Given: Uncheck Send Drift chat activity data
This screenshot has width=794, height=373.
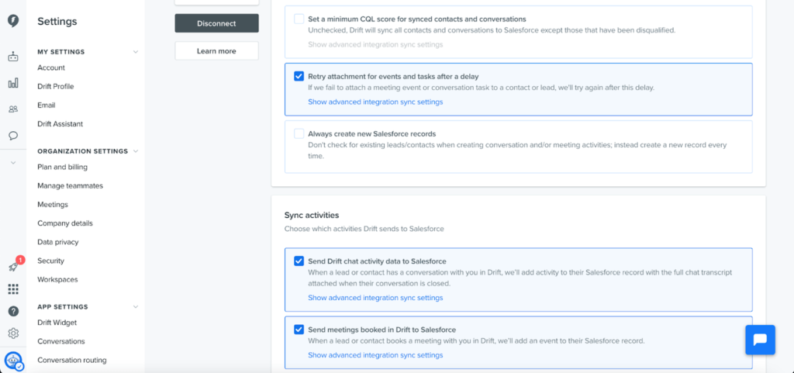Looking at the screenshot, I should pyautogui.click(x=299, y=261).
